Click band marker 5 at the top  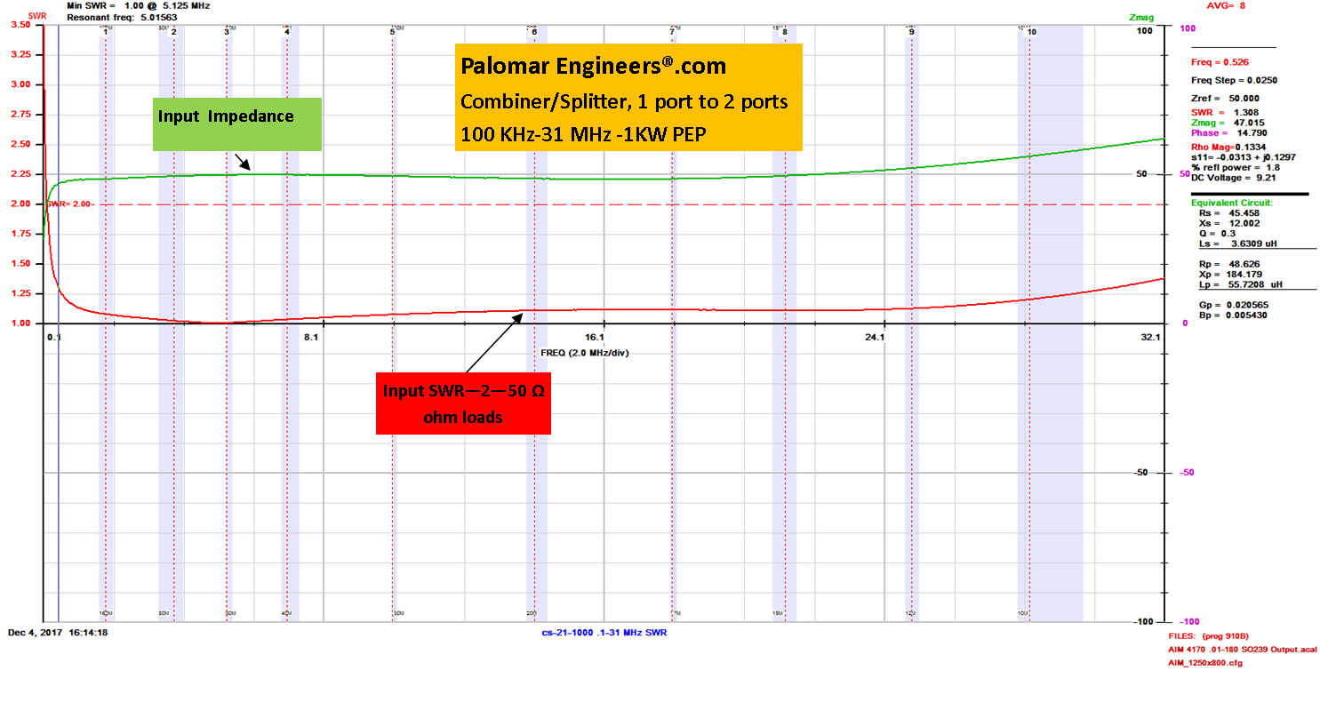(392, 31)
